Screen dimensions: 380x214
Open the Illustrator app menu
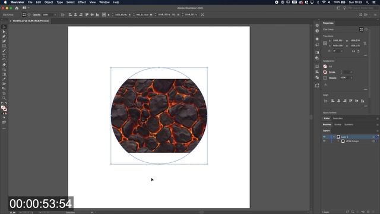(x=17, y=2)
